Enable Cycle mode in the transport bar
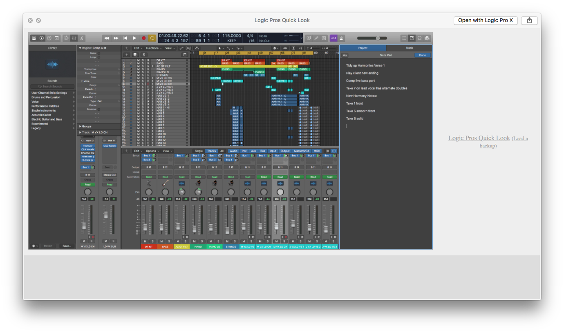564x333 pixels. pos(152,38)
